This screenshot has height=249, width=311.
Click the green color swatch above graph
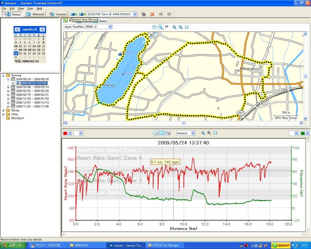(303, 133)
